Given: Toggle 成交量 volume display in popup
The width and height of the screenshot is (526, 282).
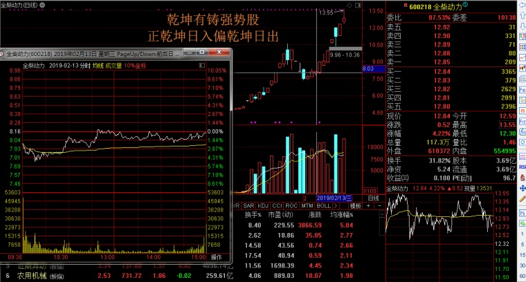Looking at the screenshot, I should [x=114, y=66].
